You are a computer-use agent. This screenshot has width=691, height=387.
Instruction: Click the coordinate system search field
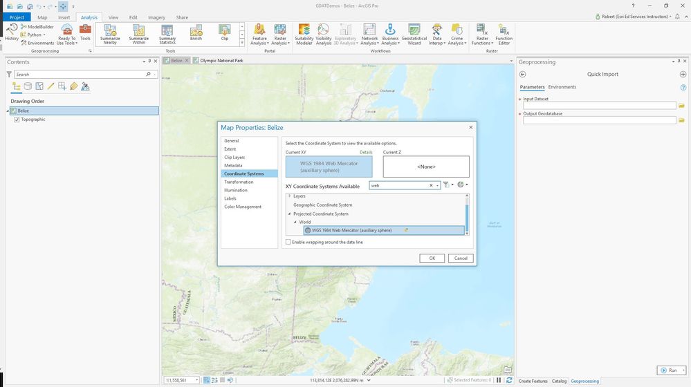tap(398, 185)
